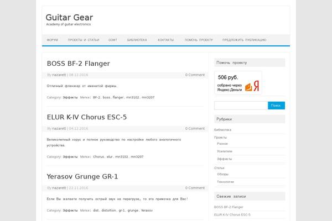Open the Усилители category in sidebar
Image resolution: width=332 pixels, height=221 pixels.
click(x=225, y=151)
